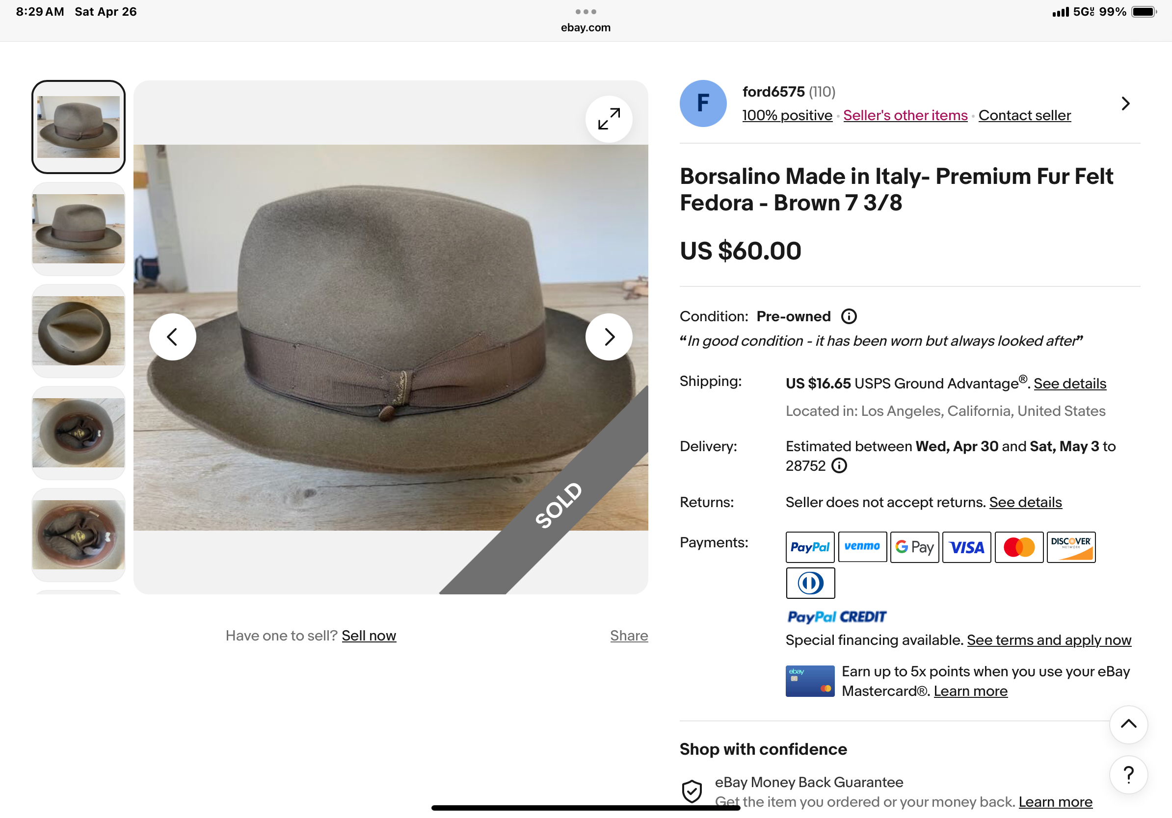Open shipping See details link
The height and width of the screenshot is (818, 1172).
[1069, 383]
